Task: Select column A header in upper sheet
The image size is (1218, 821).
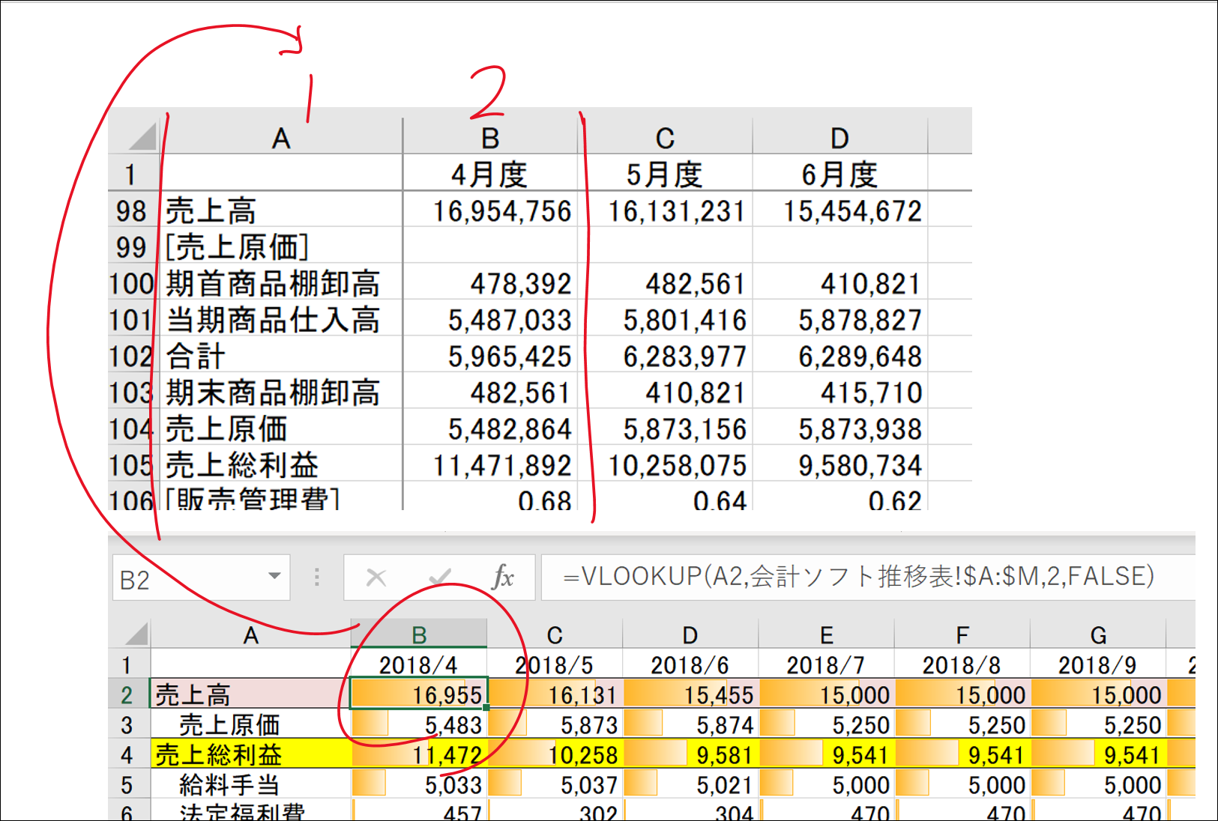Action: 281,138
